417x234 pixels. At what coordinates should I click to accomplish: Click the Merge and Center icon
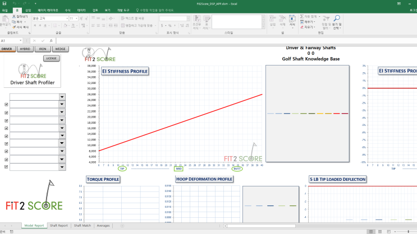(122, 25)
